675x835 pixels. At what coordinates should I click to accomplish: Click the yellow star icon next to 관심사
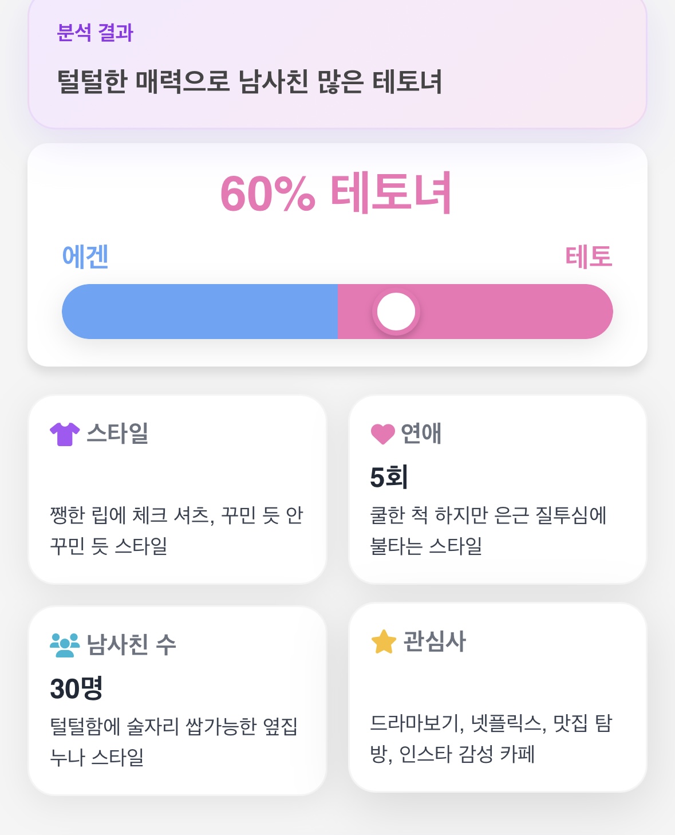click(384, 641)
